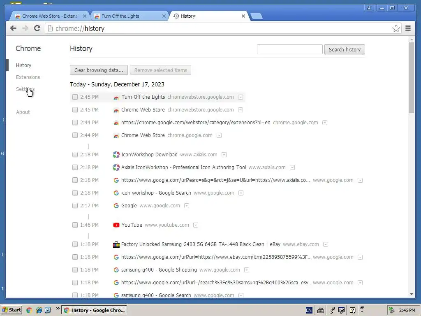The image size is (421, 316).
Task: Open Settings in the Chrome sidebar
Action: (25, 89)
